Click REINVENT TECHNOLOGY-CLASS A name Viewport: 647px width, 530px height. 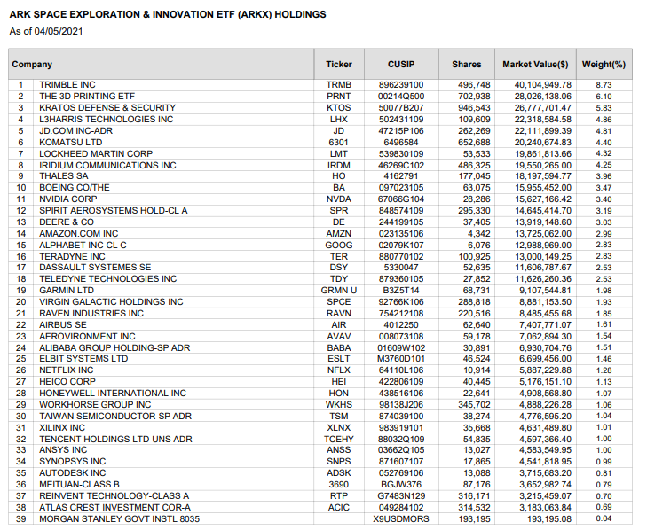coord(114,496)
